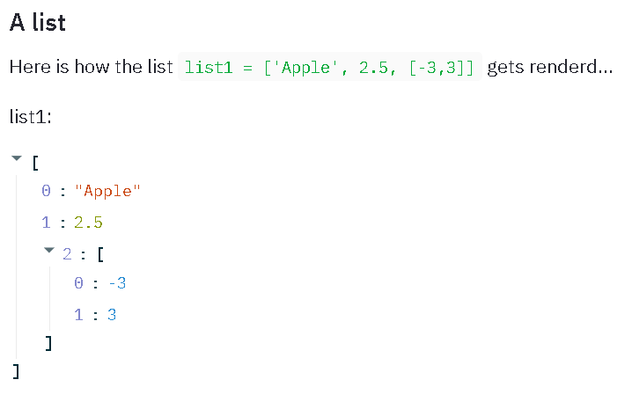Click nested index key 0 beside -3

pos(79,282)
